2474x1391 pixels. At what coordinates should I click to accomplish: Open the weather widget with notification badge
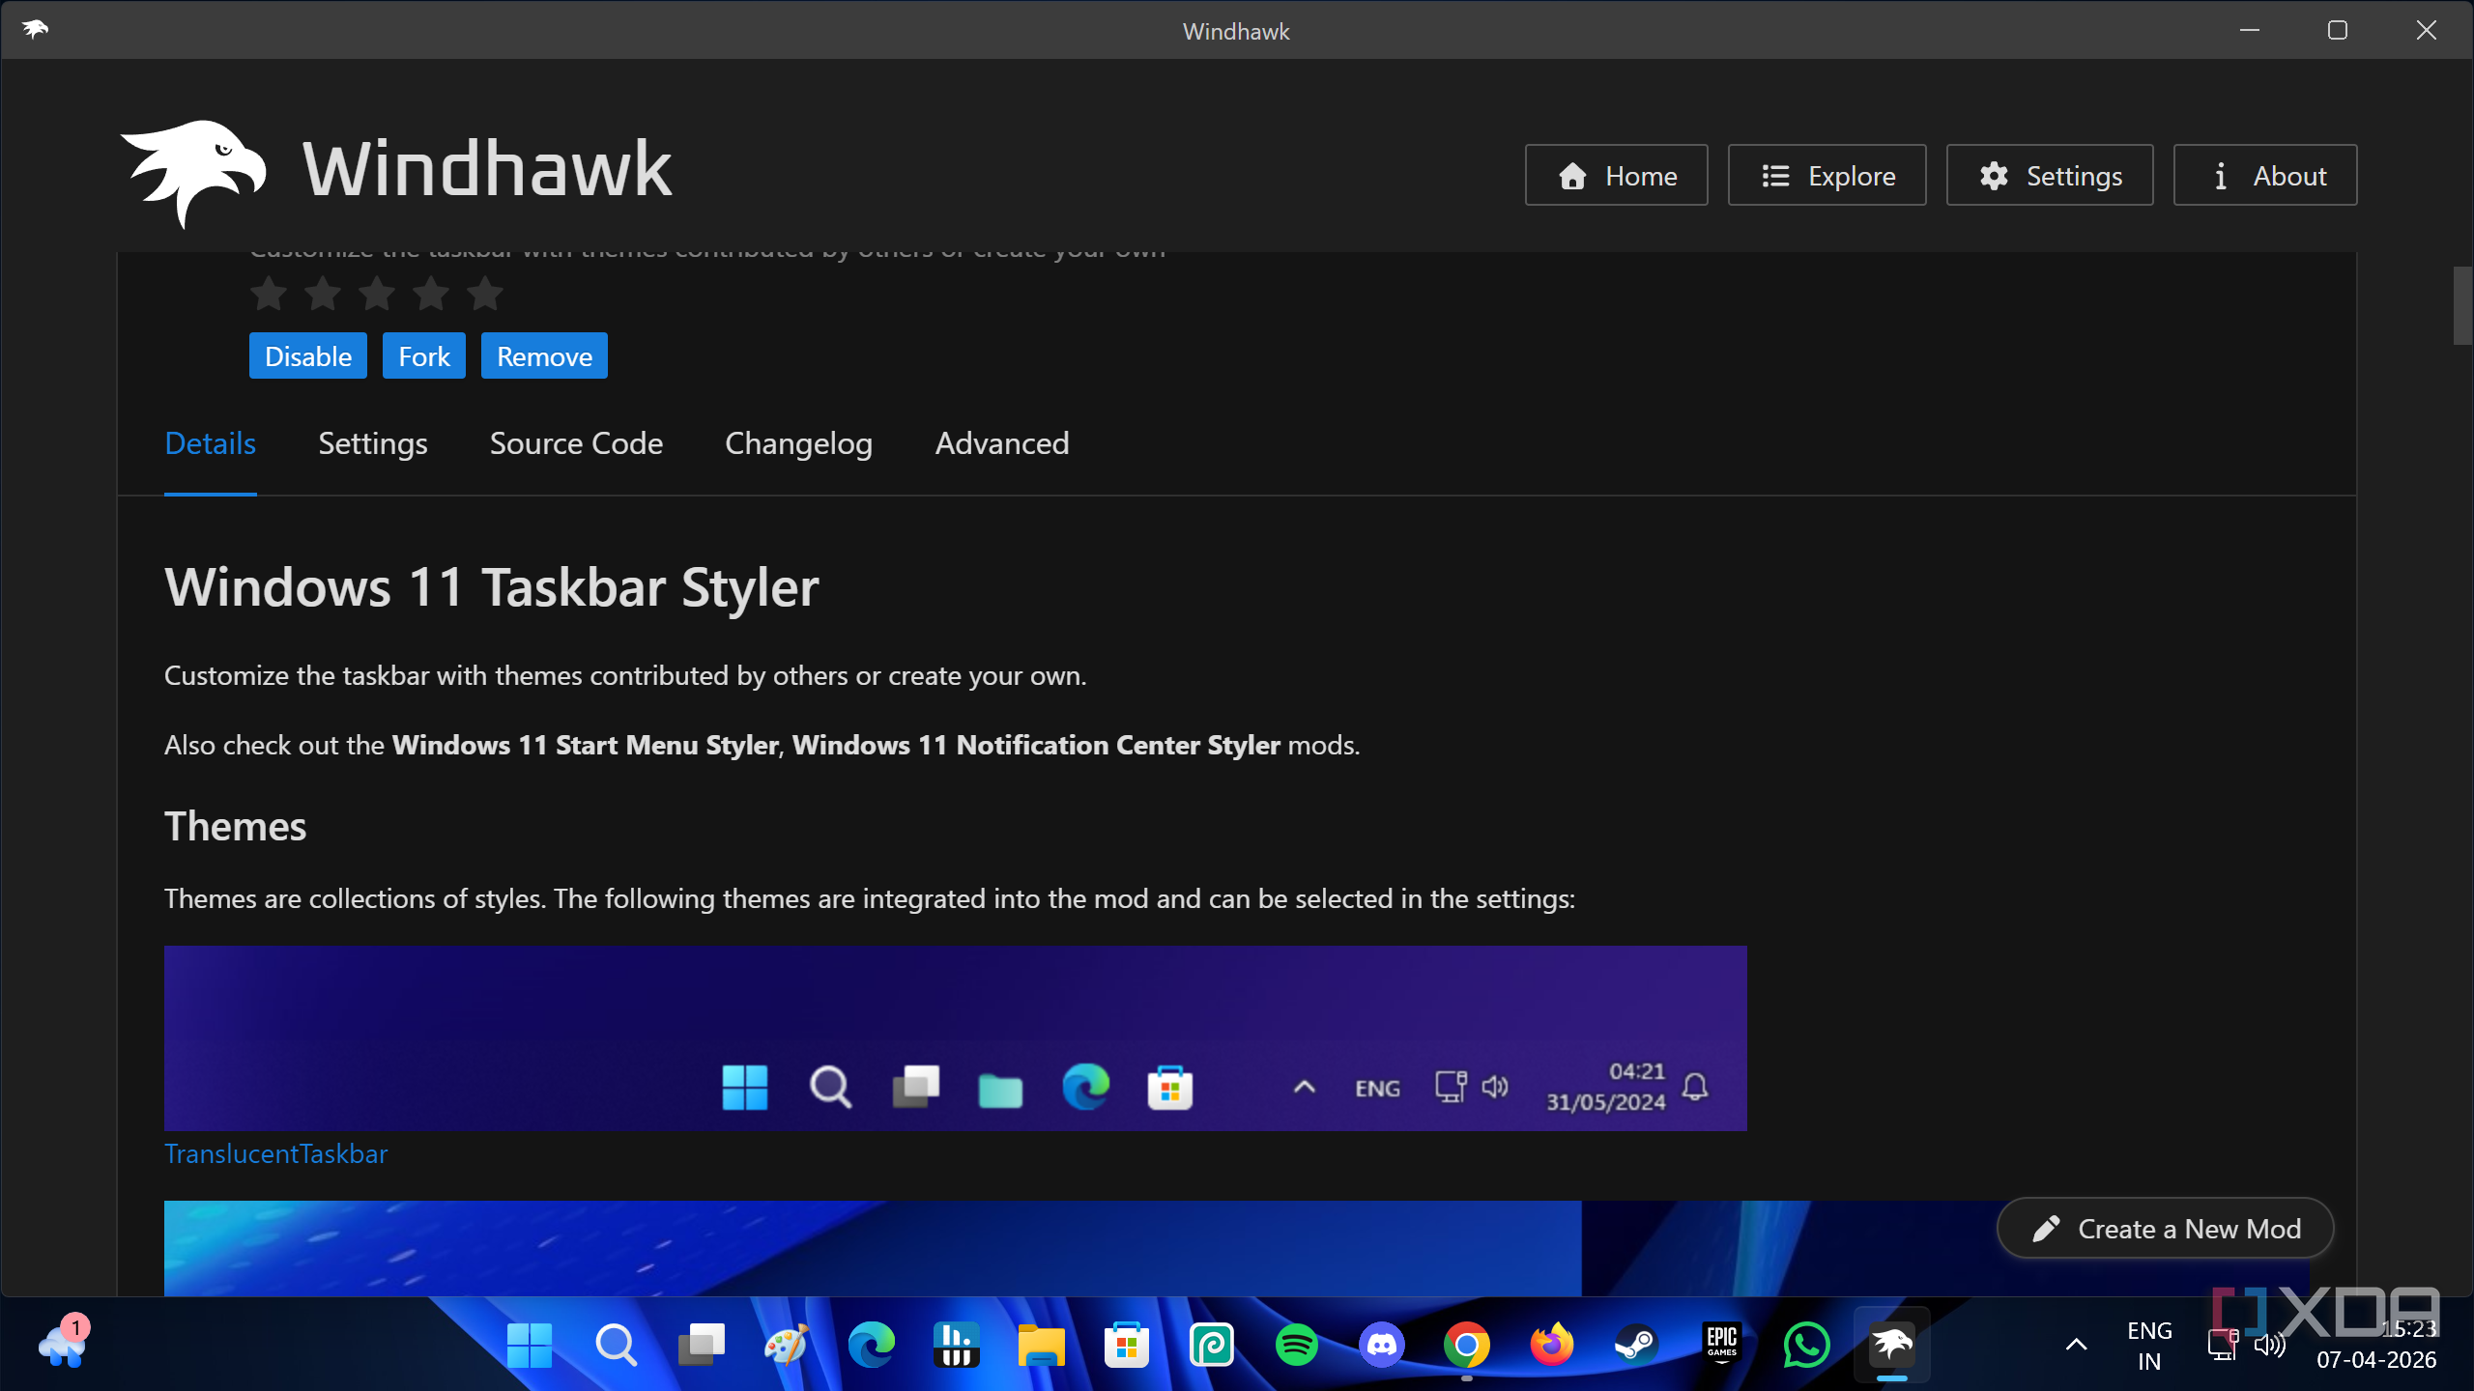(64, 1343)
